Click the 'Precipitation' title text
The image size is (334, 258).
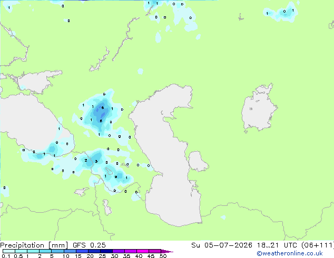[x=22, y=245]
